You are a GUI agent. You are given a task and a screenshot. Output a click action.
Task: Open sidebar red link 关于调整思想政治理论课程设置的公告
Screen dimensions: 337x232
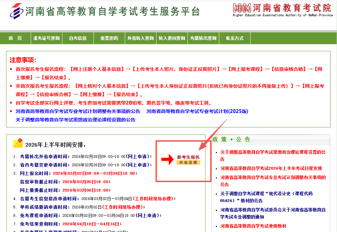click(x=273, y=156)
